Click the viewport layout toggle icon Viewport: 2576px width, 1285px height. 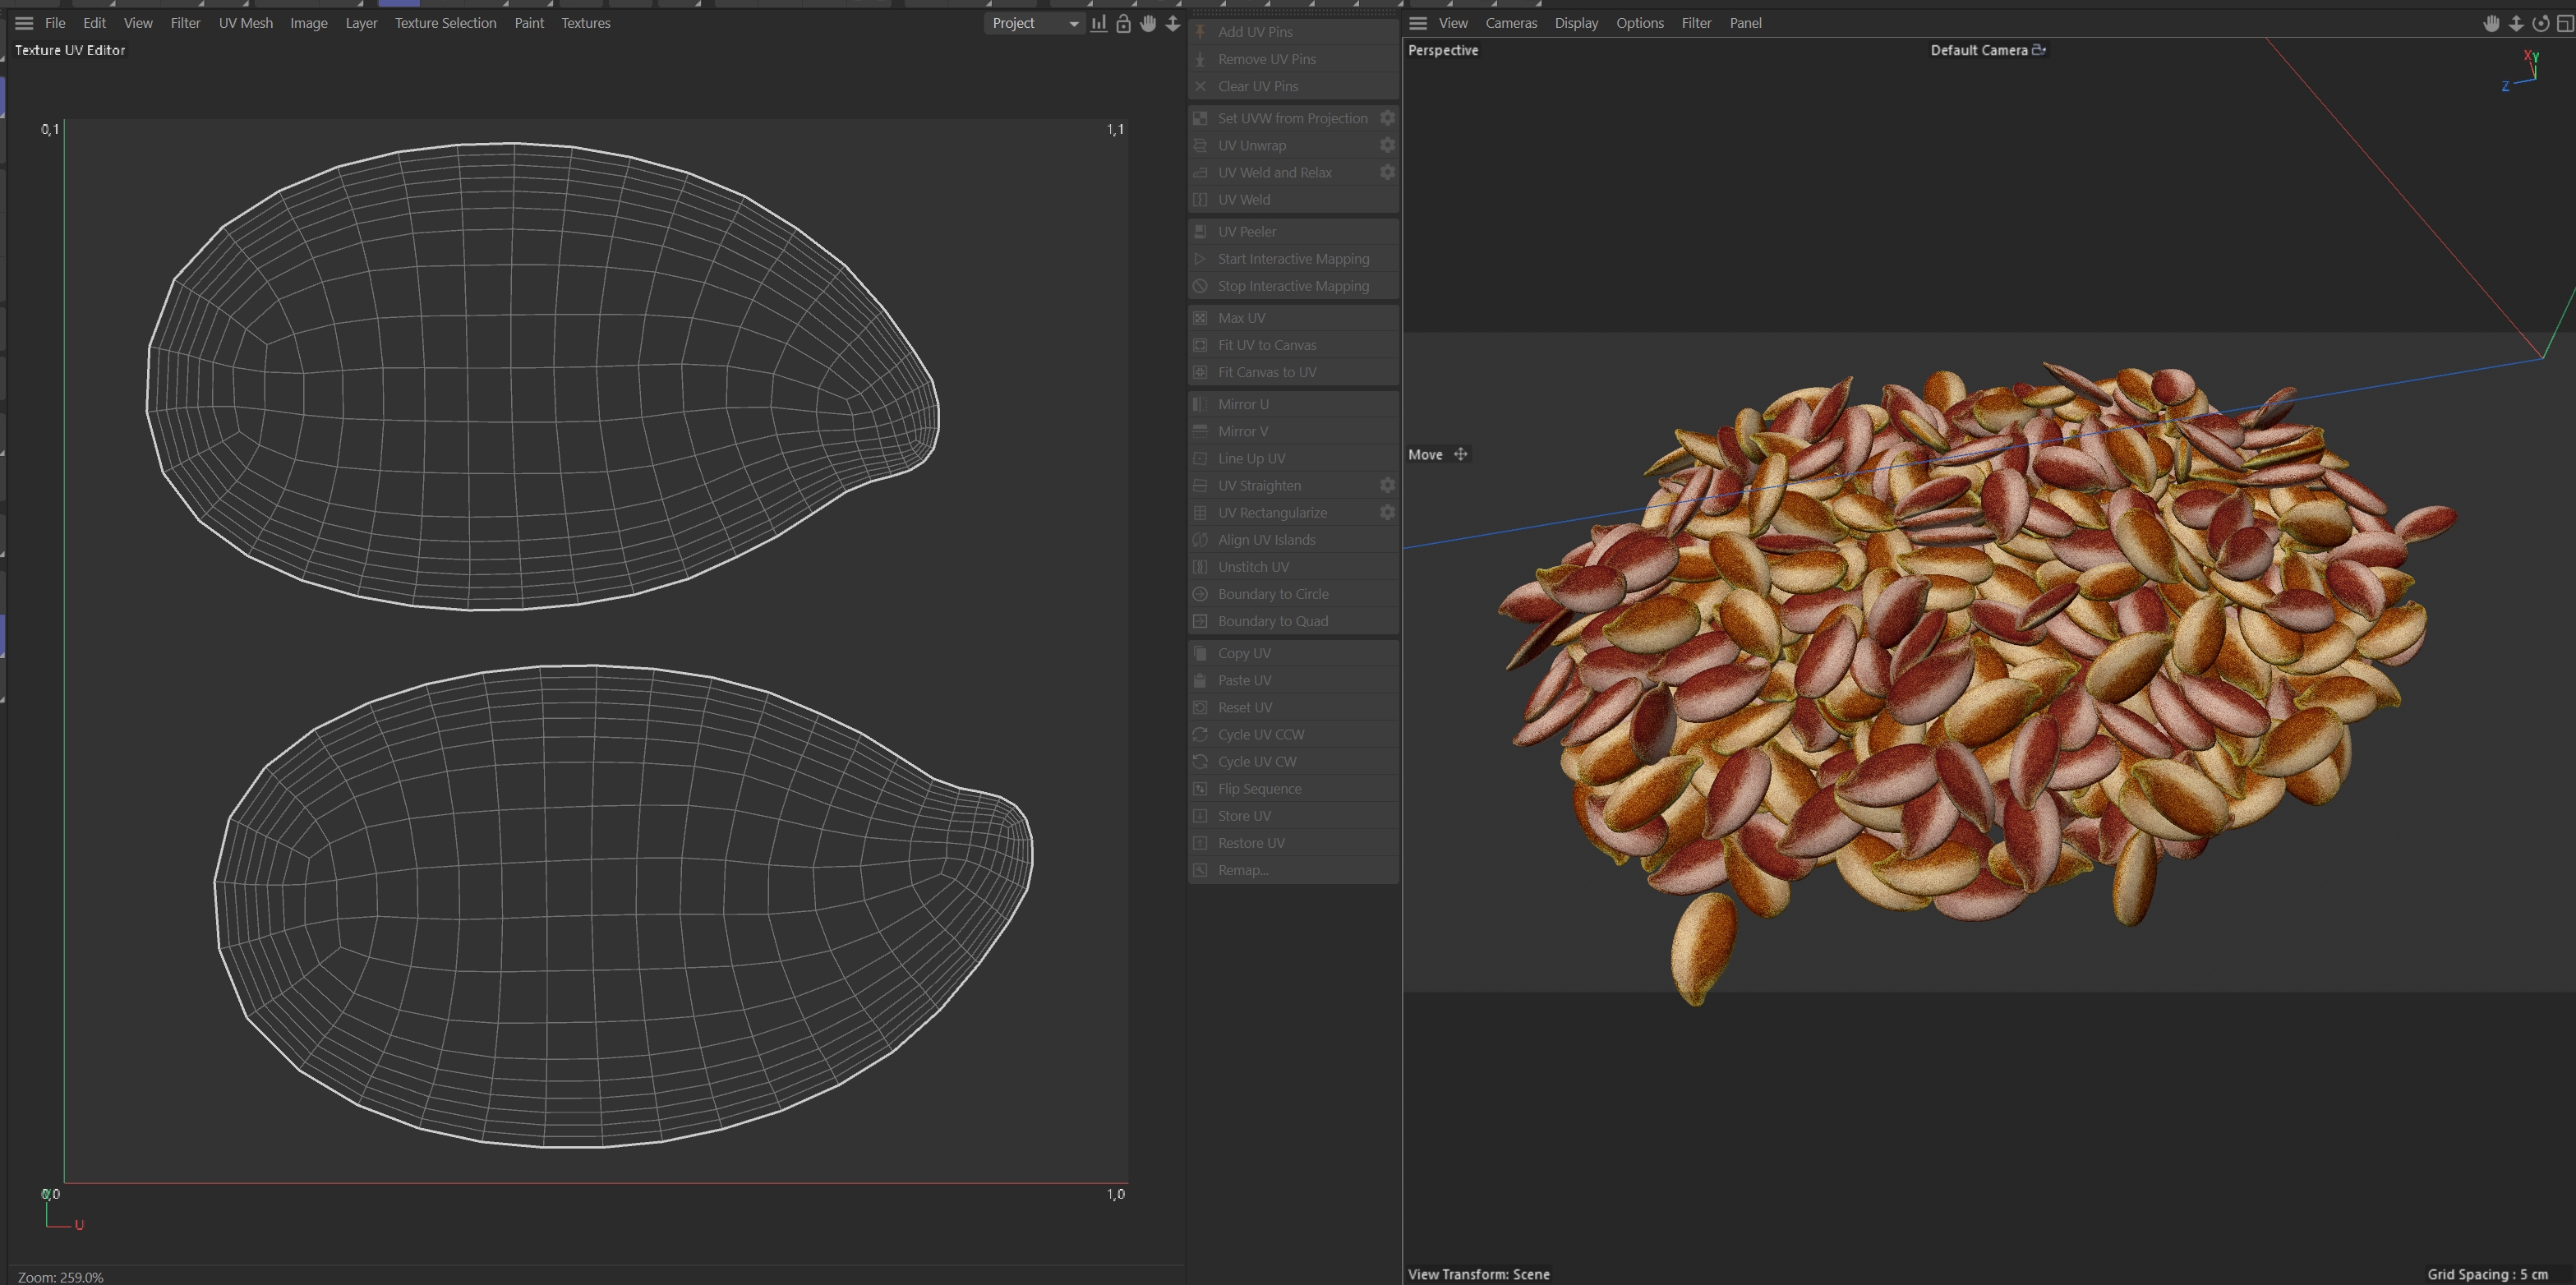pyautogui.click(x=2565, y=23)
